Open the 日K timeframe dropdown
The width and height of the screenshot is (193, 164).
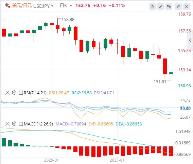(x=66, y=6)
